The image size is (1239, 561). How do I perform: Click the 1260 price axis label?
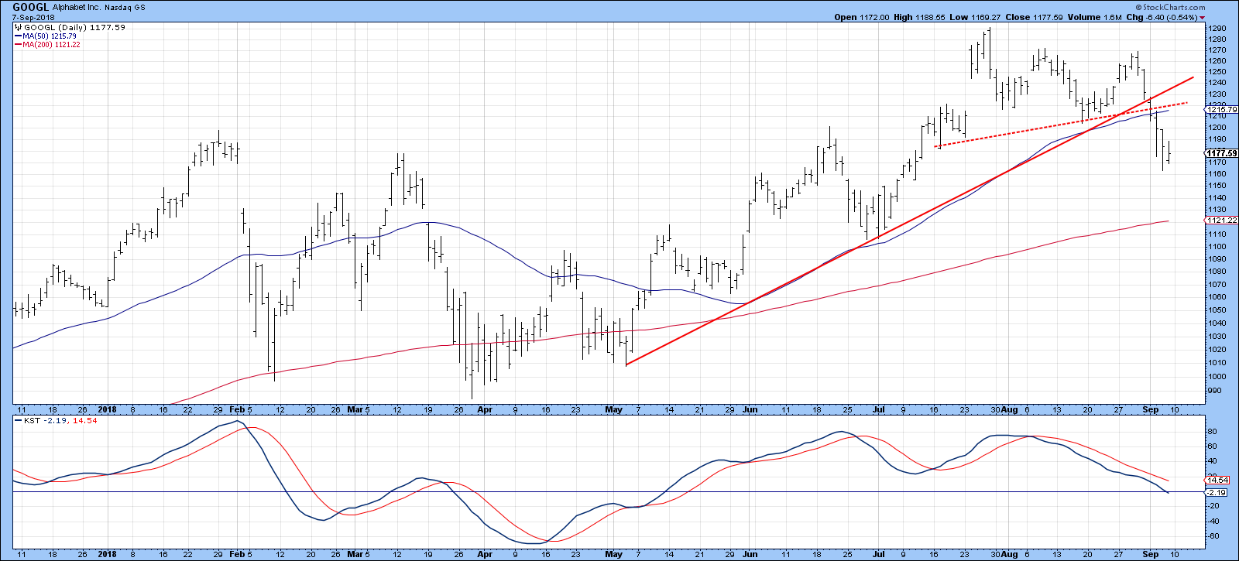(1218, 61)
